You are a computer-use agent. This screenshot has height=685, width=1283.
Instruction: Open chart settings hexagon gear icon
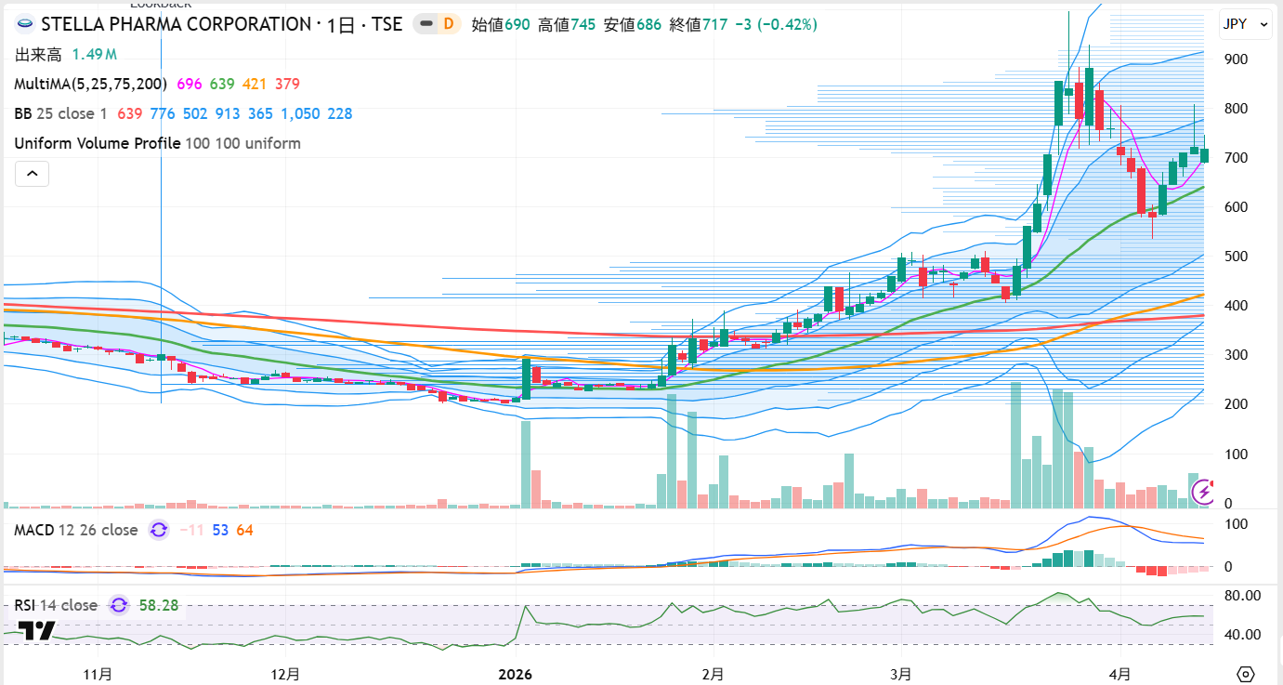tap(1246, 674)
